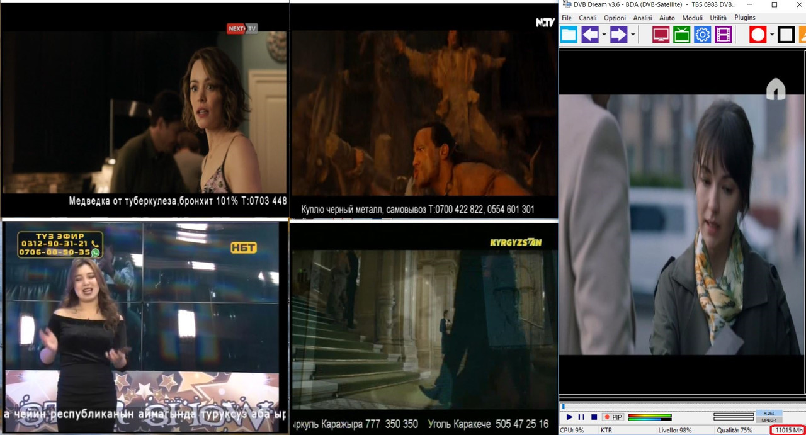Image resolution: width=806 pixels, height=435 pixels.
Task: Click the timeshift seek bar handle
Action: [x=563, y=407]
